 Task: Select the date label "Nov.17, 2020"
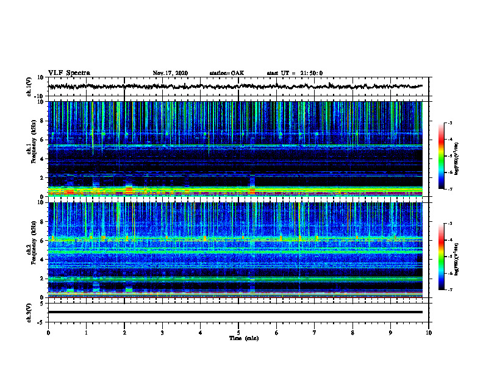point(170,73)
